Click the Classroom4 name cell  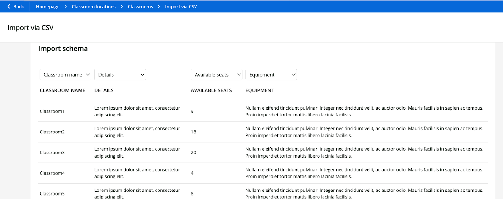pos(52,173)
